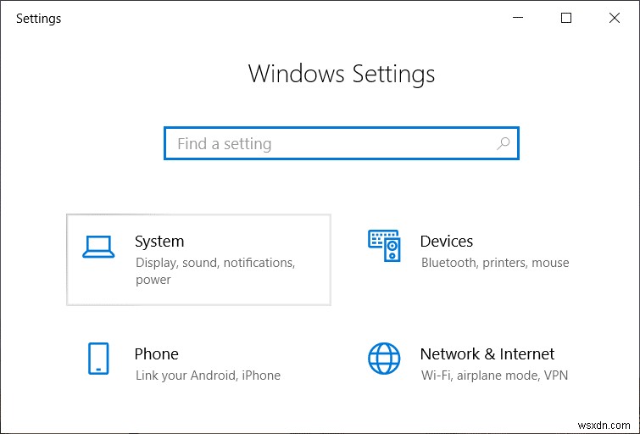Viewport: 640px width, 434px height.
Task: Click the Network & Internet globe icon
Action: (x=384, y=359)
